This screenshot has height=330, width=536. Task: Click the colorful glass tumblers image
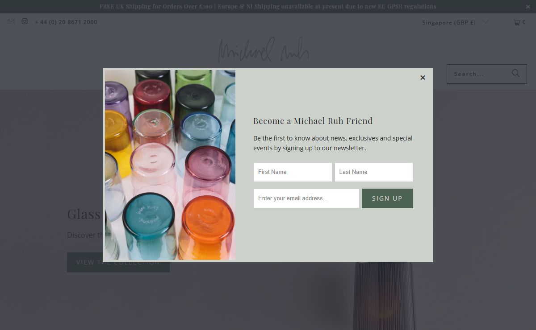click(170, 165)
